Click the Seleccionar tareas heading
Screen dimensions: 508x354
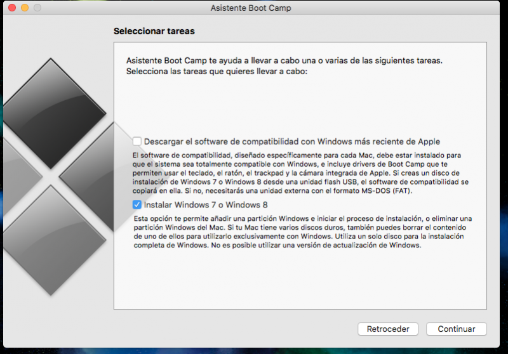(154, 30)
